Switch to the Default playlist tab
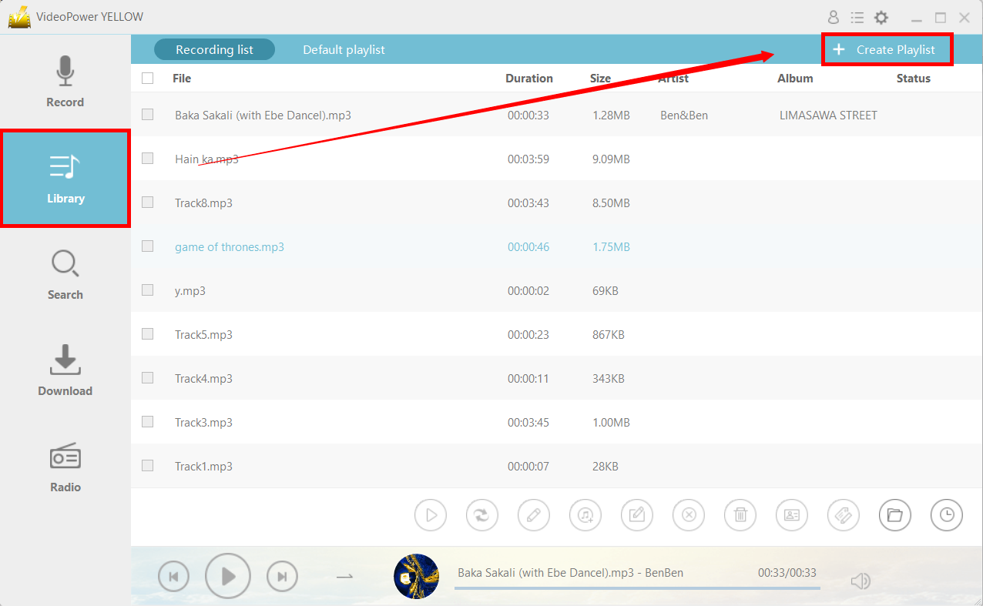983x606 pixels. (x=344, y=50)
